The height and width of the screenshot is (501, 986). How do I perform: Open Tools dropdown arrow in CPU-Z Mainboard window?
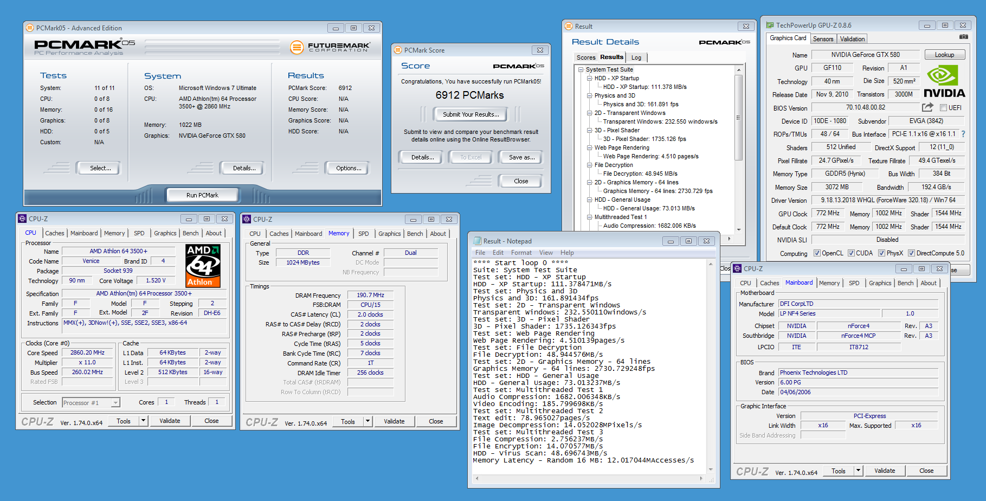pyautogui.click(x=858, y=471)
